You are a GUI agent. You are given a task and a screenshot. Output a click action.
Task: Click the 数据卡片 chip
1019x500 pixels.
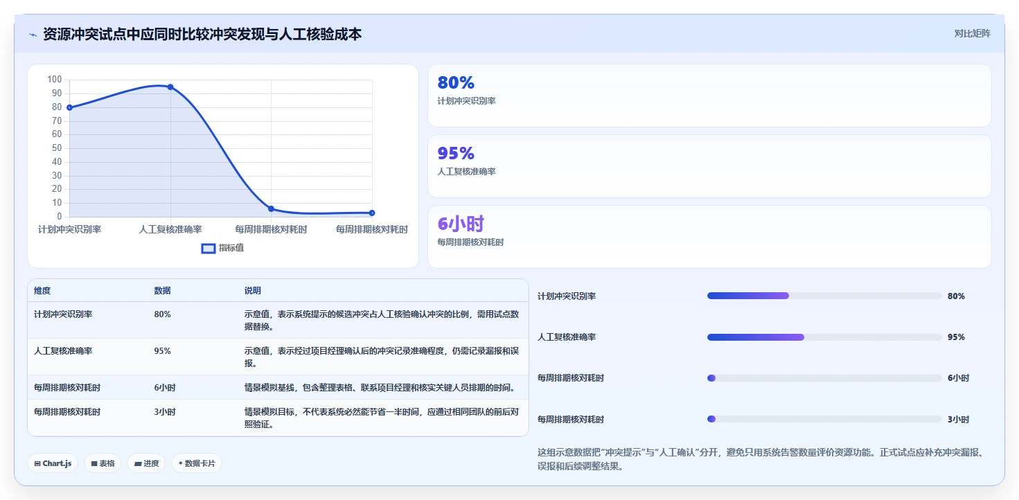pyautogui.click(x=197, y=463)
